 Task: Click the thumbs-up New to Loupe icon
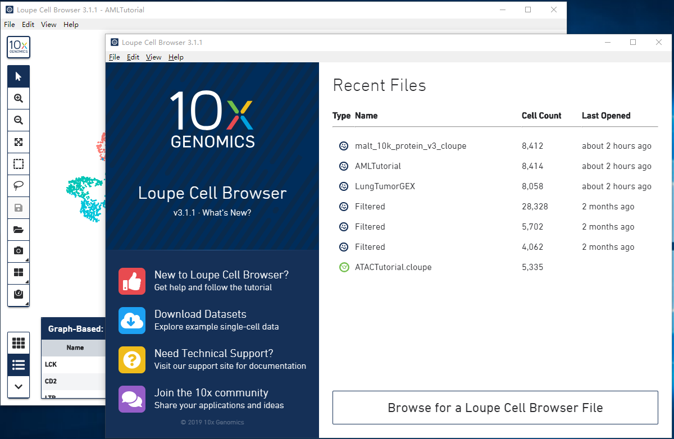click(132, 281)
